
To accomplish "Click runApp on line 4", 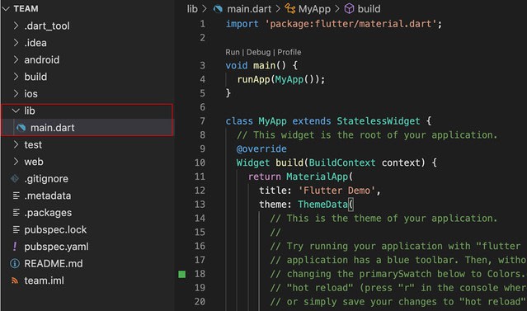I will [x=253, y=80].
